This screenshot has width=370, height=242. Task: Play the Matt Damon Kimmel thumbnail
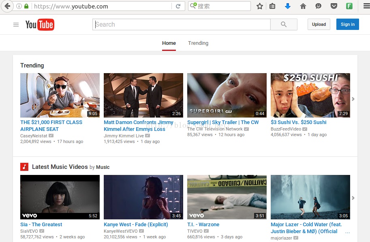(143, 95)
